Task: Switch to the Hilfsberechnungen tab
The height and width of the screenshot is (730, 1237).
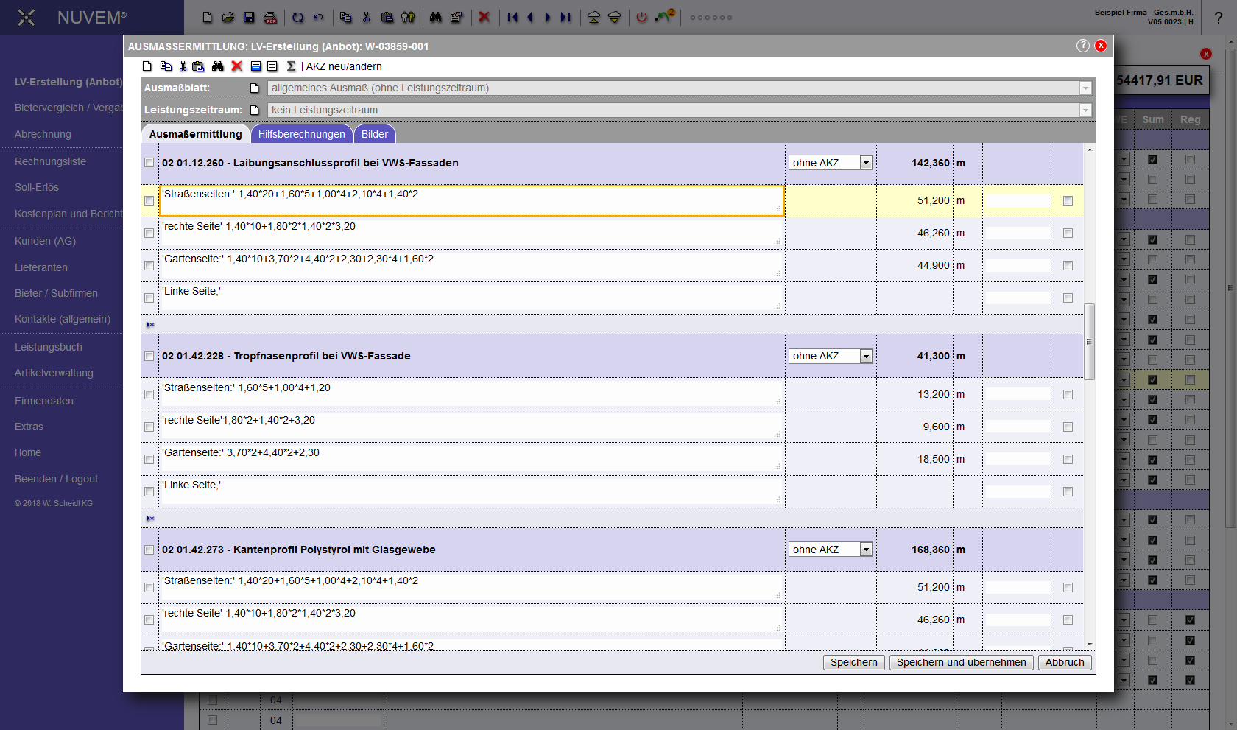Action: (301, 134)
